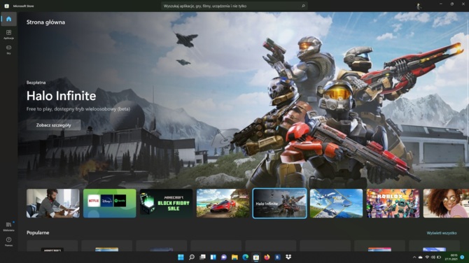The image size is (469, 263).
Task: Open the Biblioteka library in sidebar
Action: [x=8, y=226]
